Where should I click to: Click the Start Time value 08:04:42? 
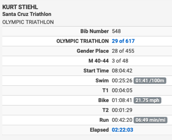click(x=122, y=71)
